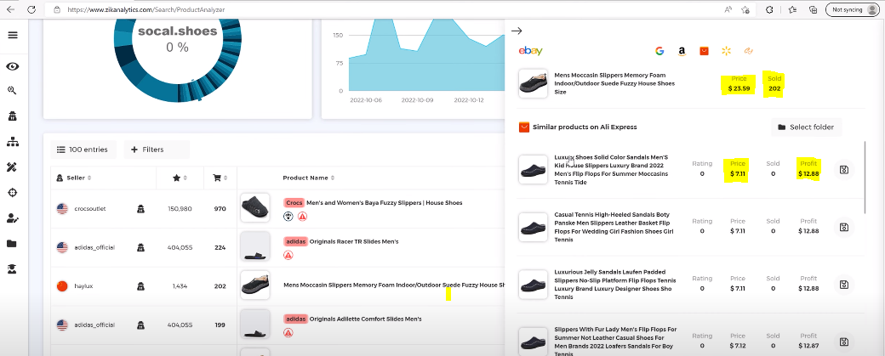Click the Crocs slipper thumbnail
Screen dimensions: 885x356
coord(255,208)
